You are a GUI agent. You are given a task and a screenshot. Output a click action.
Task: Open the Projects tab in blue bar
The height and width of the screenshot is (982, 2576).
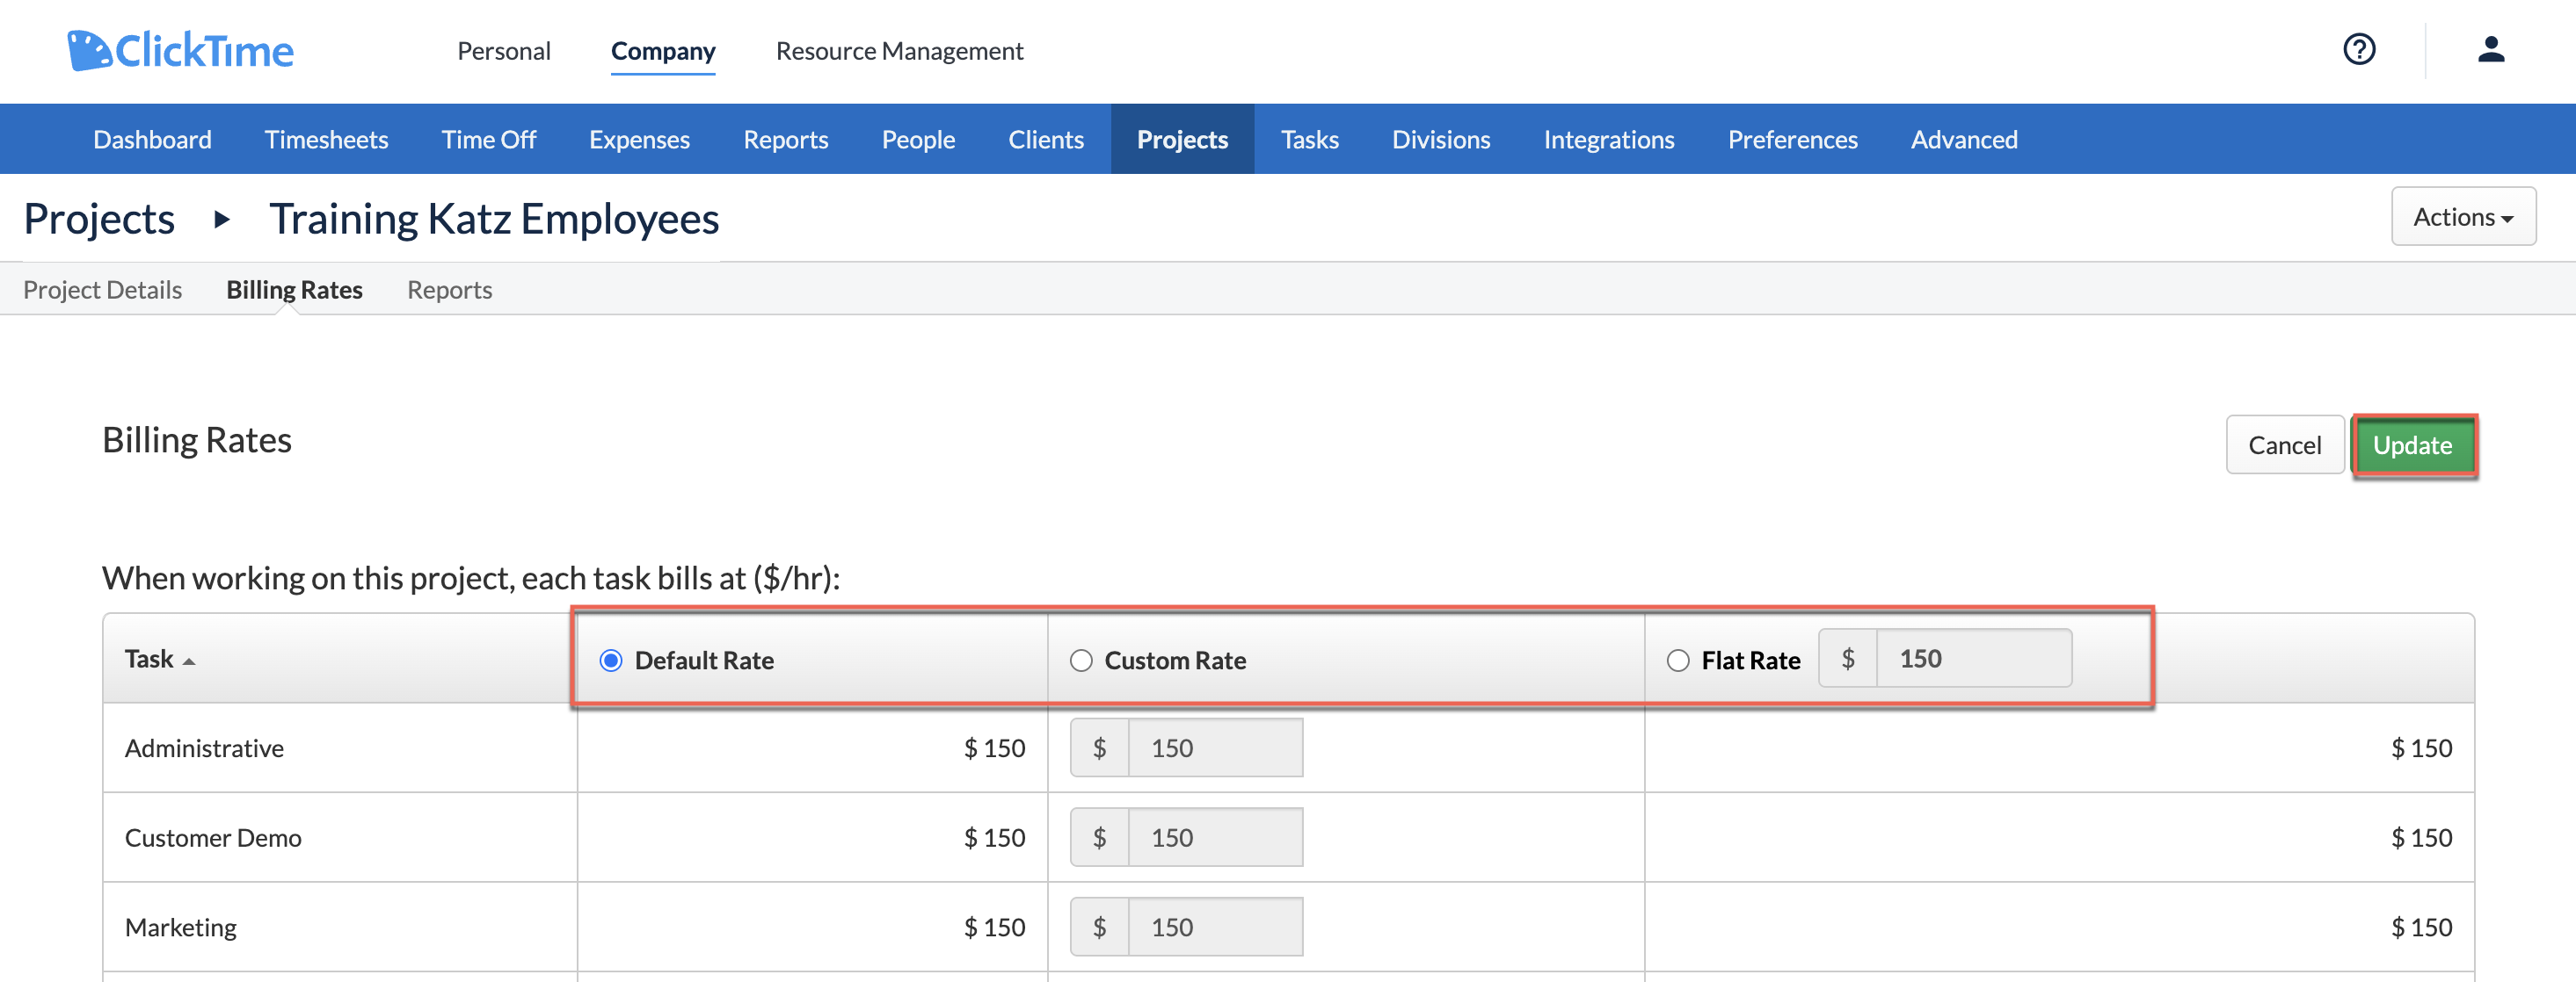1182,139
